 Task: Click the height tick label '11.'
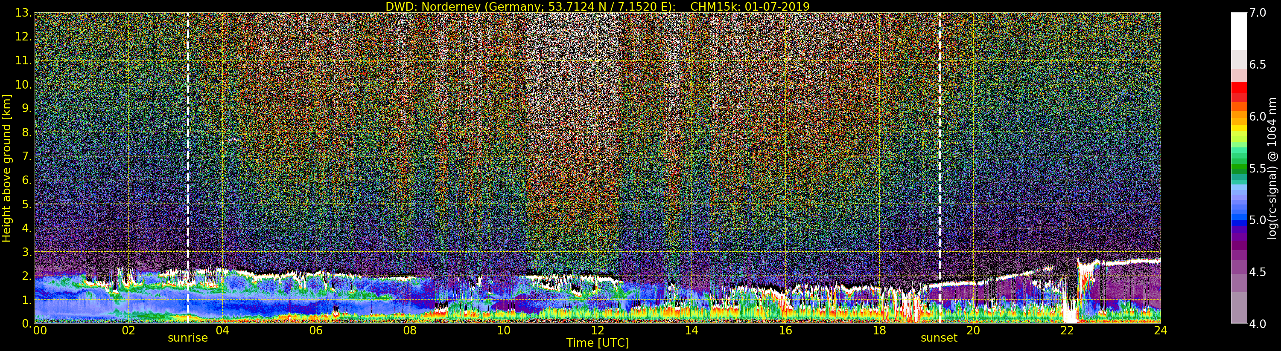click(x=24, y=60)
